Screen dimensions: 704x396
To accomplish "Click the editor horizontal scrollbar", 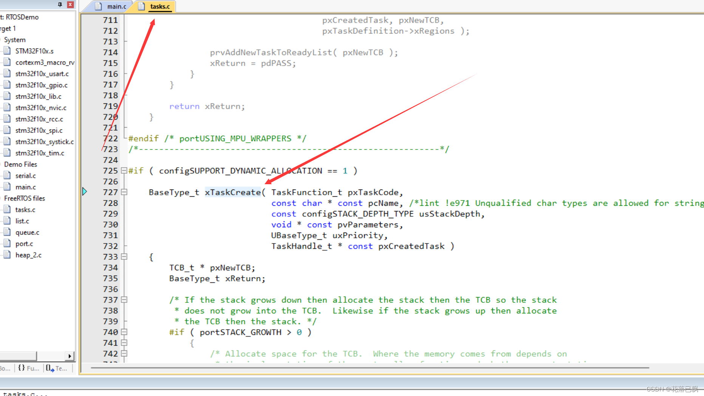I will [370, 367].
